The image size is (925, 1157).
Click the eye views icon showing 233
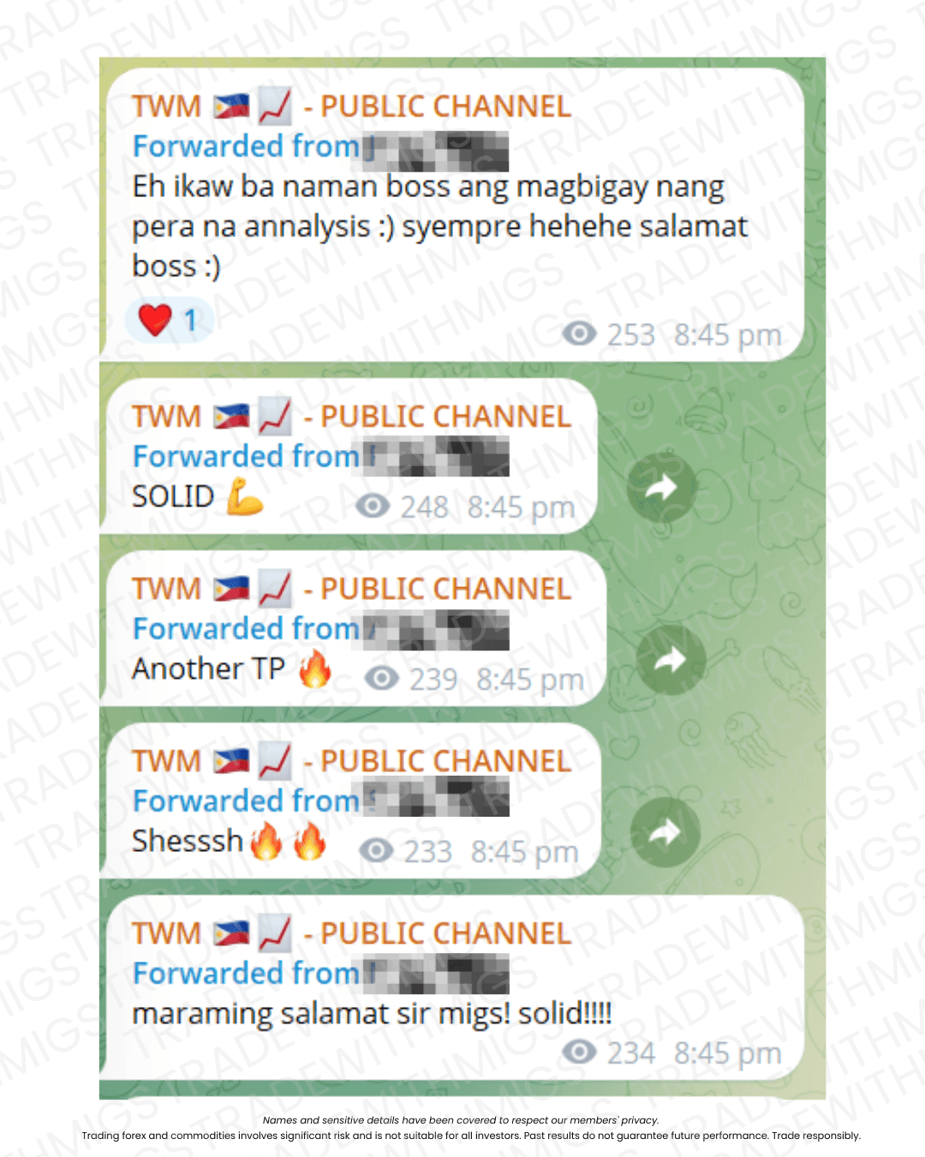(x=376, y=851)
